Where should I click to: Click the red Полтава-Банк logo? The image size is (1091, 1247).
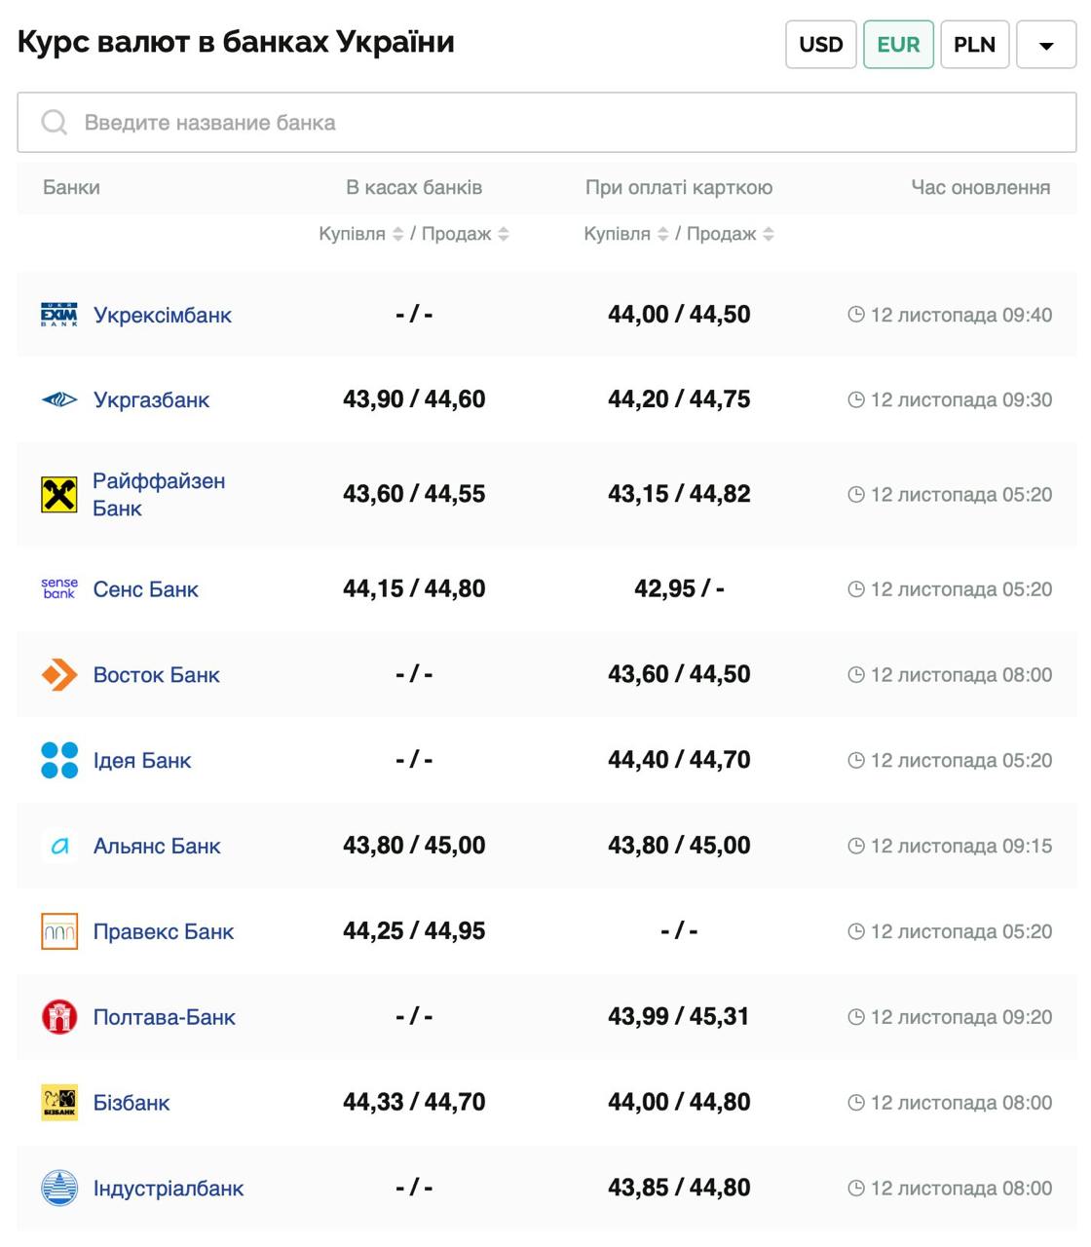click(x=58, y=1017)
